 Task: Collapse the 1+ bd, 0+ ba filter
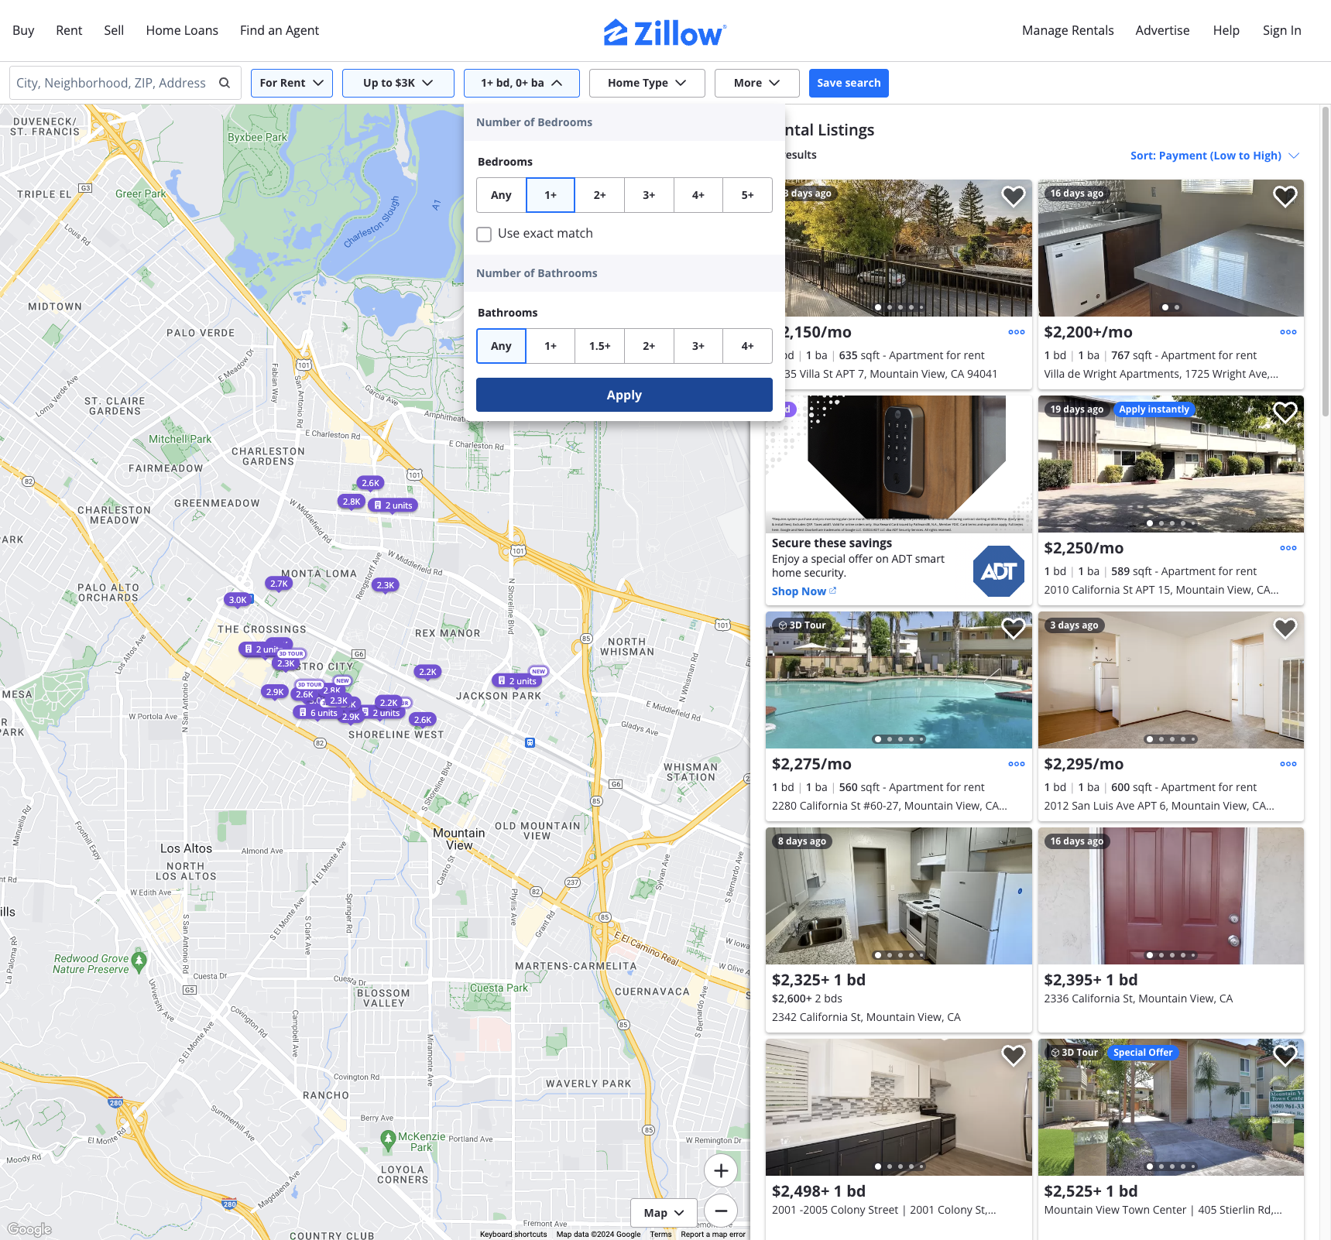click(522, 83)
